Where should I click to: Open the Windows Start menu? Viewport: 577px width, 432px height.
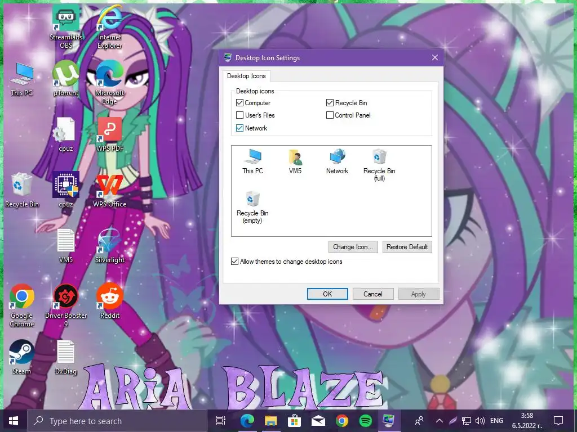(14, 421)
